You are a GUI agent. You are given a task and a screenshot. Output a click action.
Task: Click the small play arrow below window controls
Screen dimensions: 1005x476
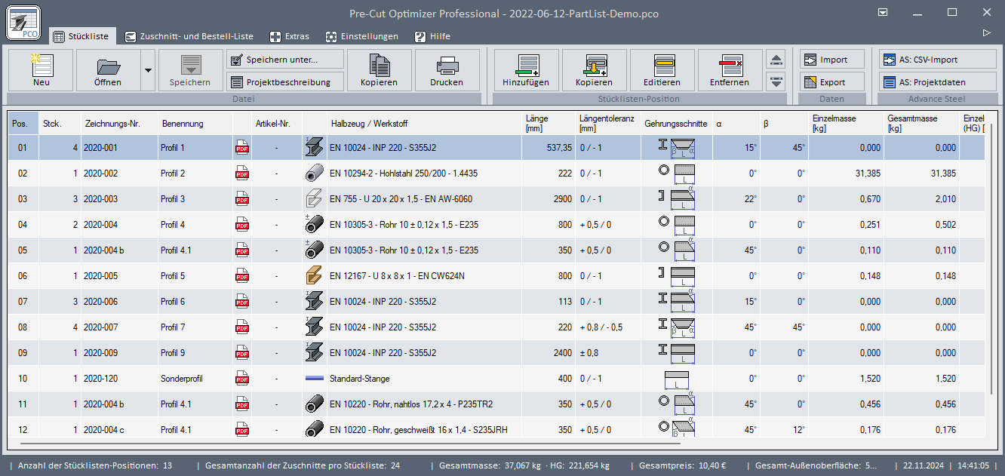click(x=985, y=33)
